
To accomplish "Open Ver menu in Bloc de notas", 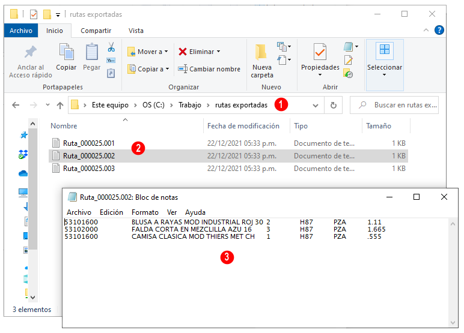I will [172, 212].
